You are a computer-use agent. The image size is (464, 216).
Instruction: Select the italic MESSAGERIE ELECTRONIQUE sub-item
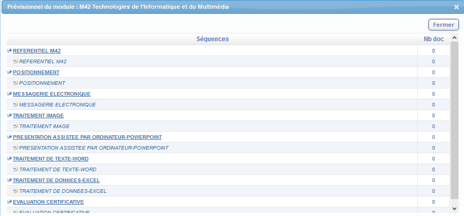(x=57, y=105)
